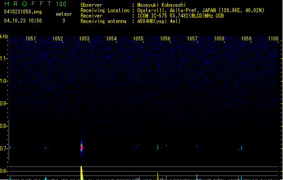Click the 1058 time axis label

pos(219,39)
